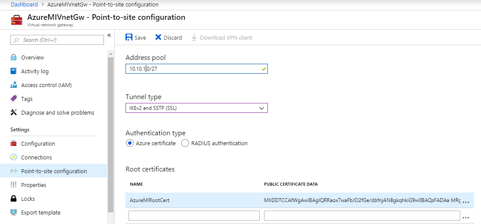Image resolution: width=481 pixels, height=224 pixels.
Task: Click the MIIDDTCCAfWg certificate data cell
Action: tap(362, 200)
